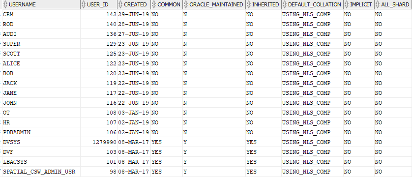Select the SPATIAL_CSW_ADMIN_USR username cell

41,172
